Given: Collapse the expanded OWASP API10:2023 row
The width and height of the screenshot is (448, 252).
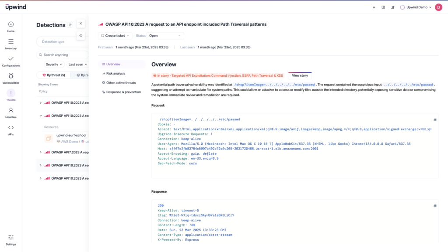Looking at the screenshot, I should pyautogui.click(x=41, y=116).
